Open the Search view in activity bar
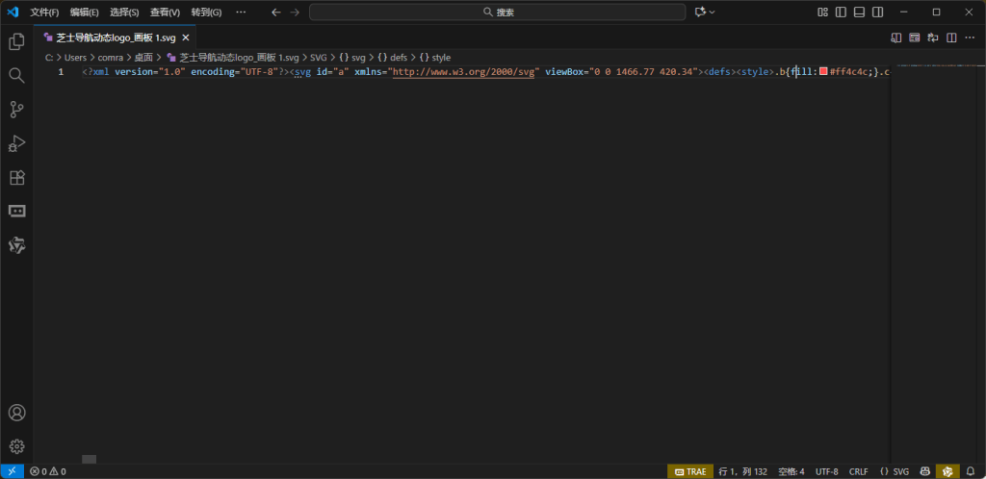Screen dimensions: 986x479 [16, 75]
